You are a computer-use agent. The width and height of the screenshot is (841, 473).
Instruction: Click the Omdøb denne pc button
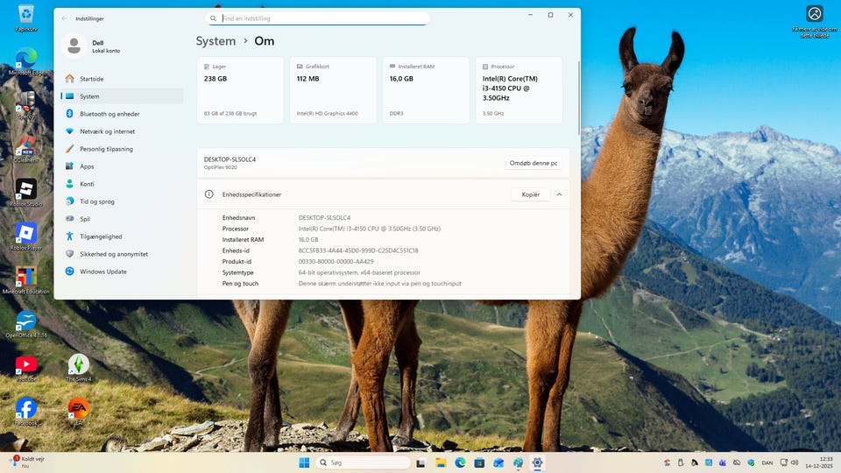[533, 163]
